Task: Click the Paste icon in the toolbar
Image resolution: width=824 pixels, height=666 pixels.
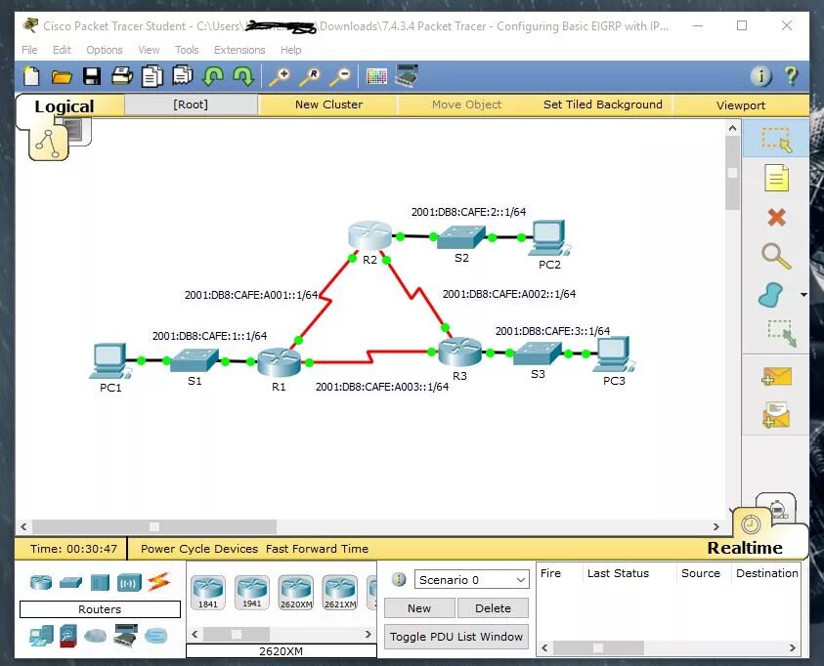Action: (183, 76)
